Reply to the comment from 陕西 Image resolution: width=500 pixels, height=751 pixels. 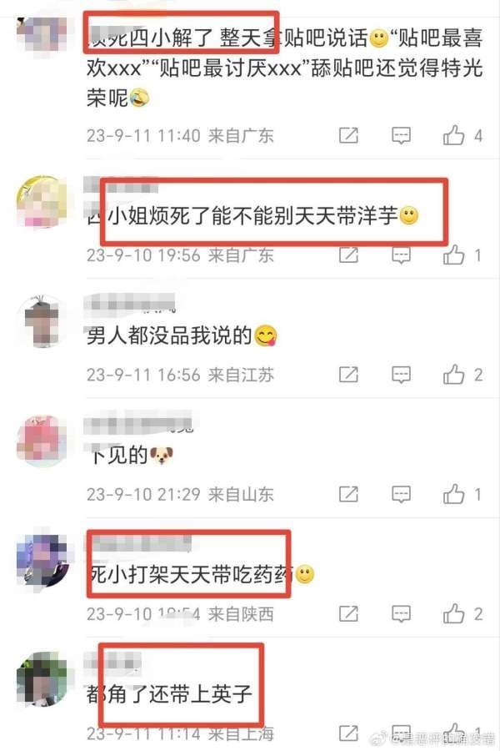pos(401,614)
